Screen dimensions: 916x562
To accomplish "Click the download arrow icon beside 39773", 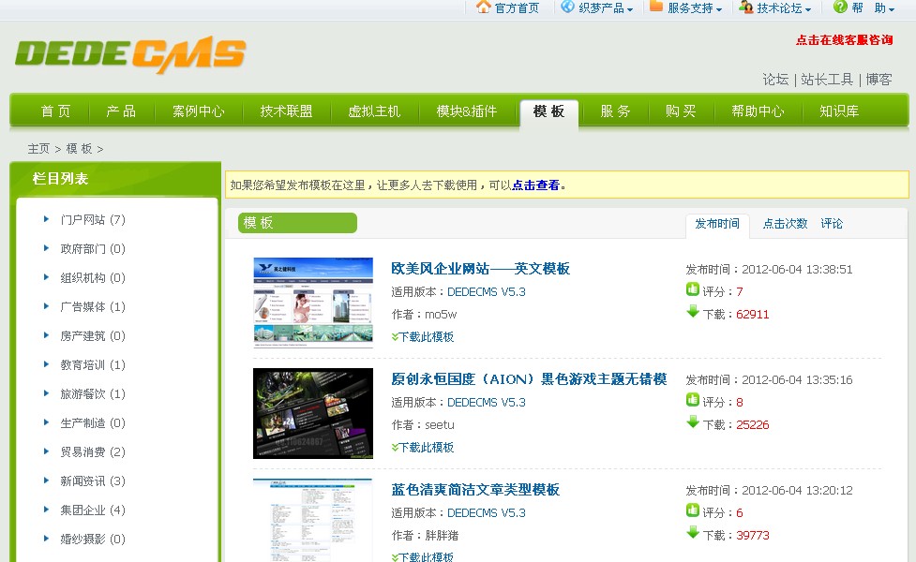I will [x=692, y=532].
